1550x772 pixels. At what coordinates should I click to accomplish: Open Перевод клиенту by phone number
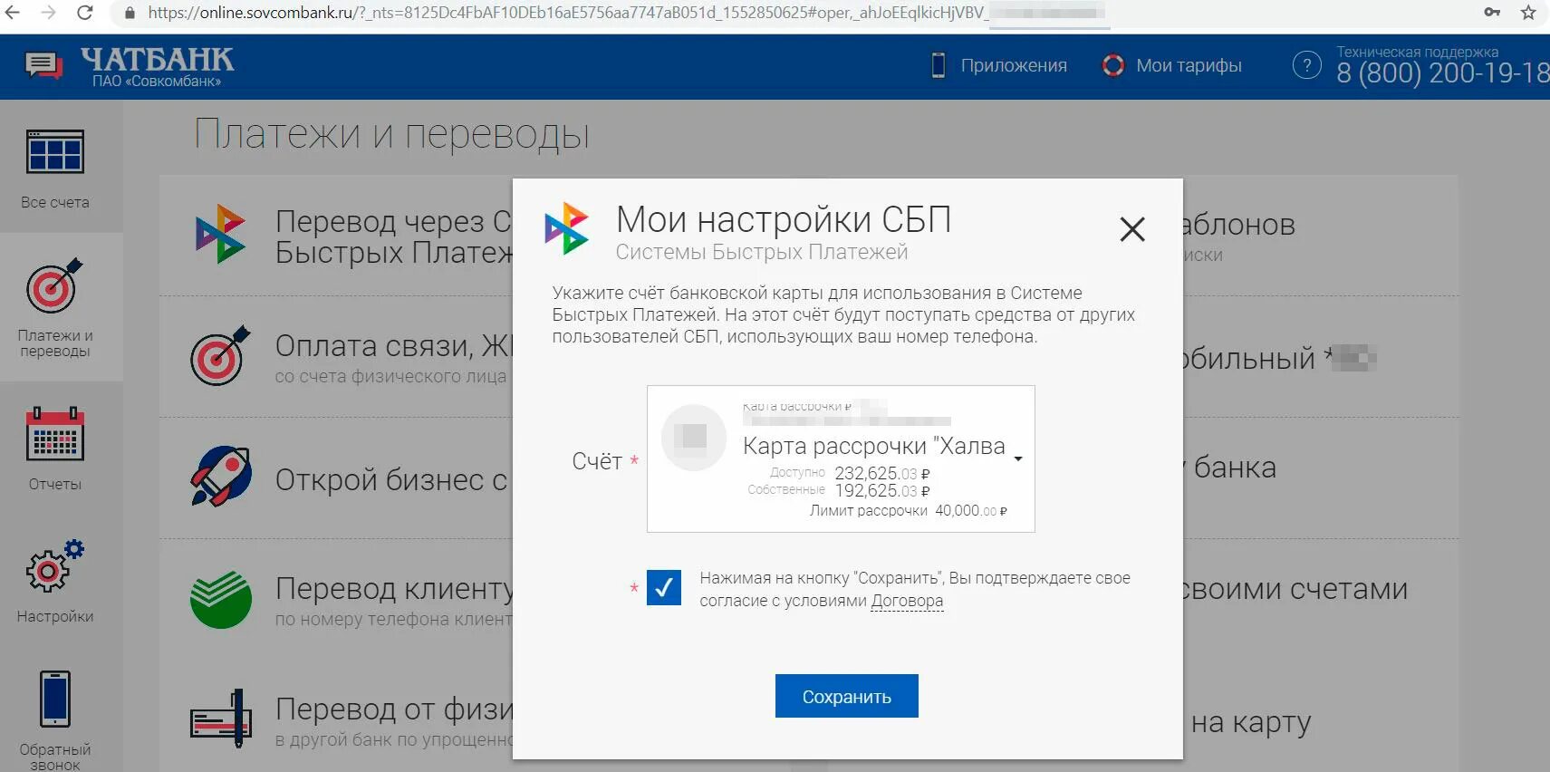394,602
